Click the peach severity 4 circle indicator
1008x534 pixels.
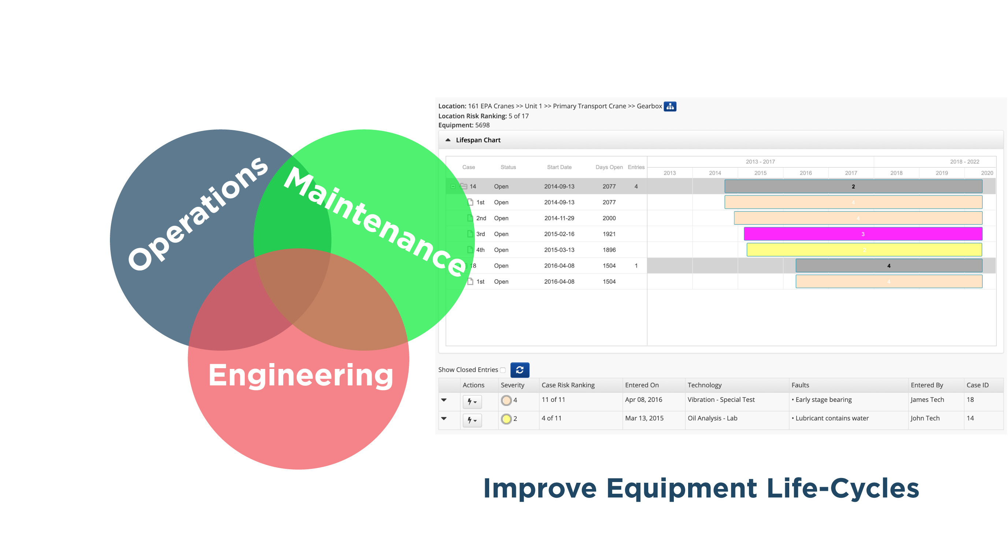tap(506, 400)
